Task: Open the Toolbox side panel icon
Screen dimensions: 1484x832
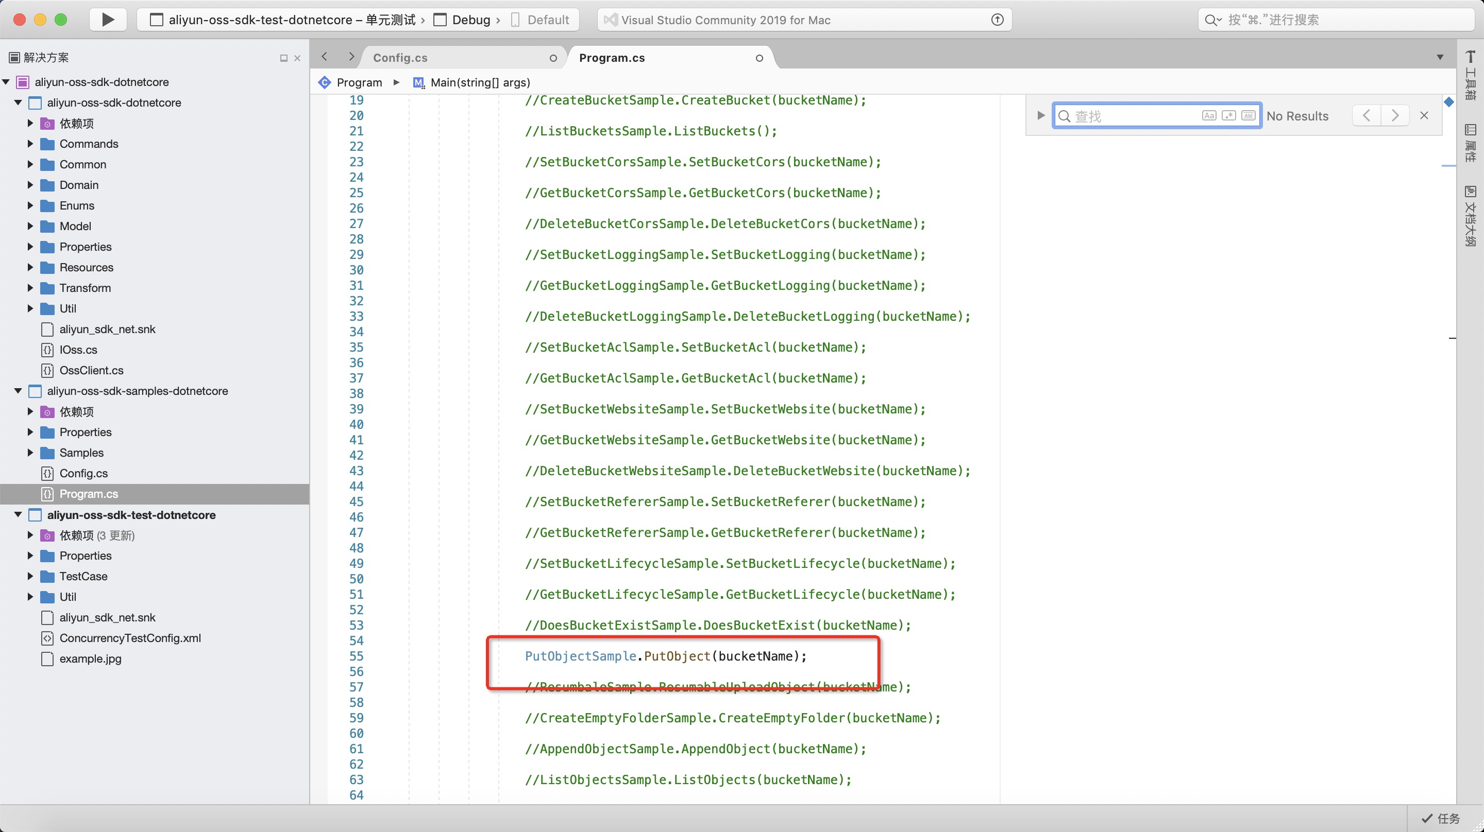Action: [x=1470, y=75]
